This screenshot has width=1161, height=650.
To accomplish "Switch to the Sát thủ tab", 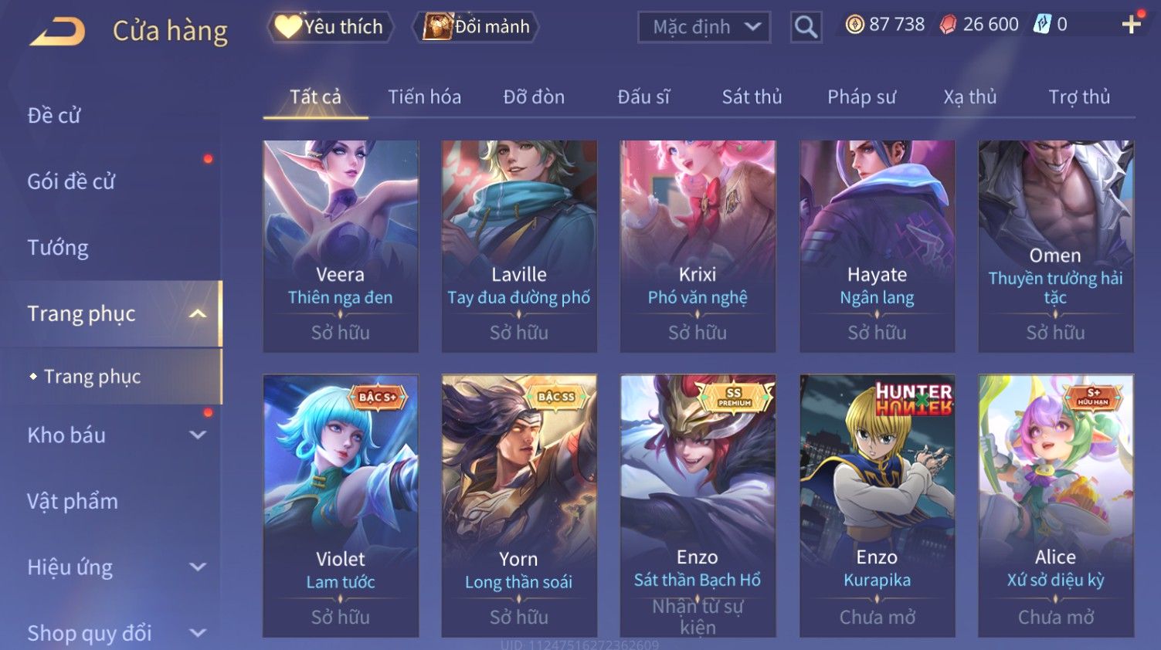I will (x=752, y=97).
